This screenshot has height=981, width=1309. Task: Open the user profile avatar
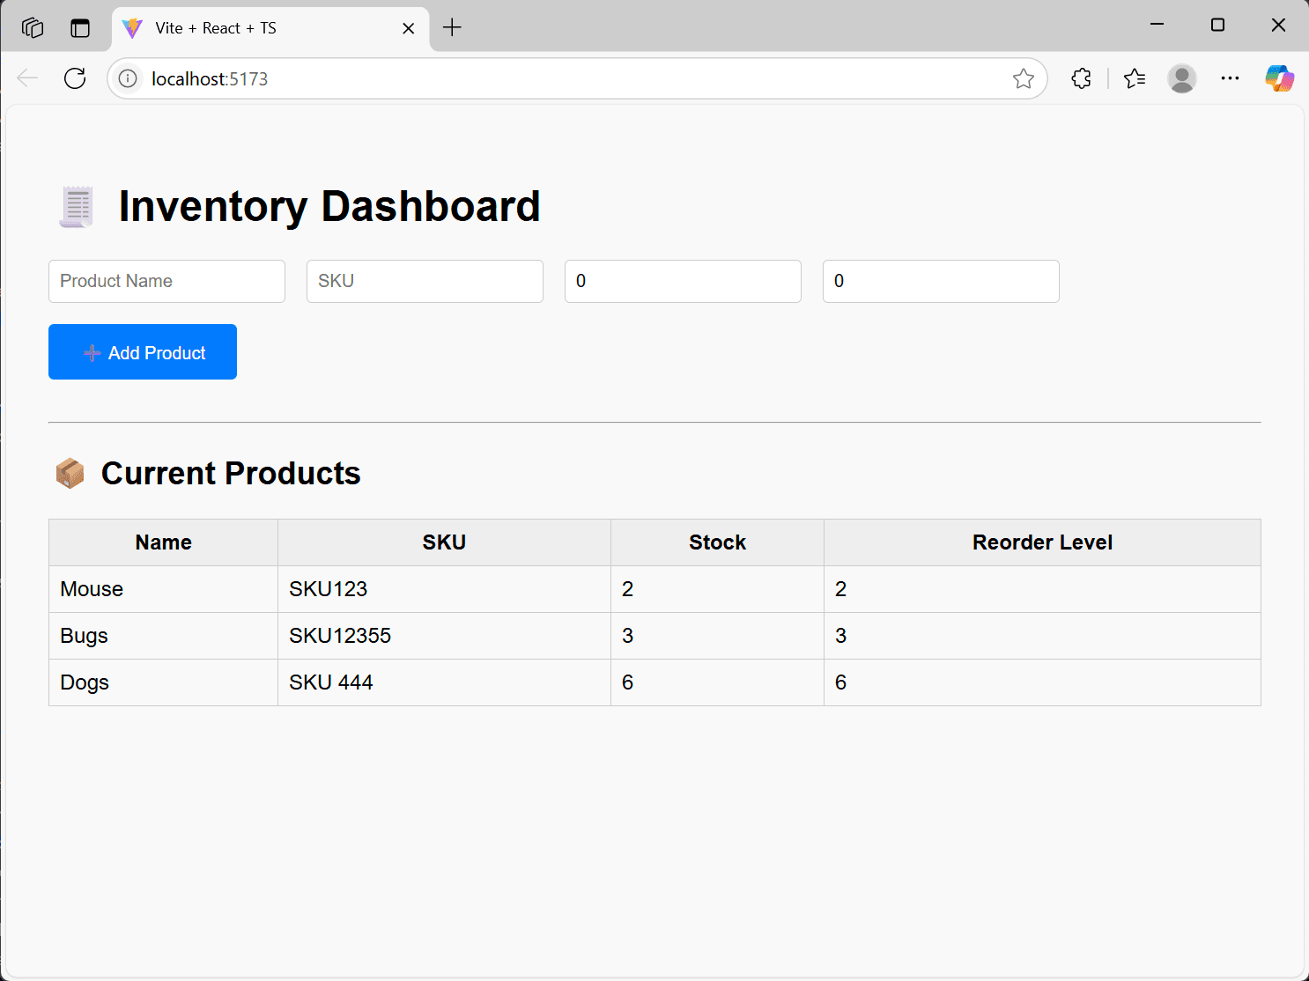(x=1181, y=78)
